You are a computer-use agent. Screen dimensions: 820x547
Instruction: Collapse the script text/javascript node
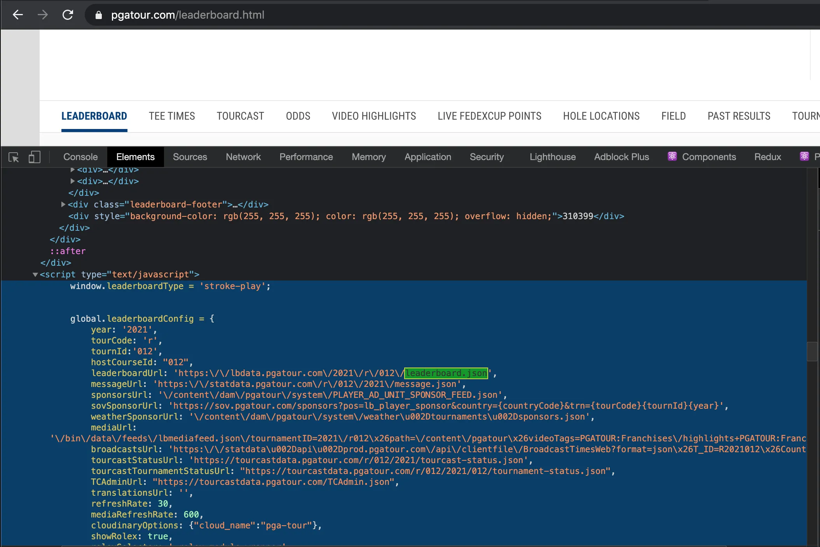[35, 275]
